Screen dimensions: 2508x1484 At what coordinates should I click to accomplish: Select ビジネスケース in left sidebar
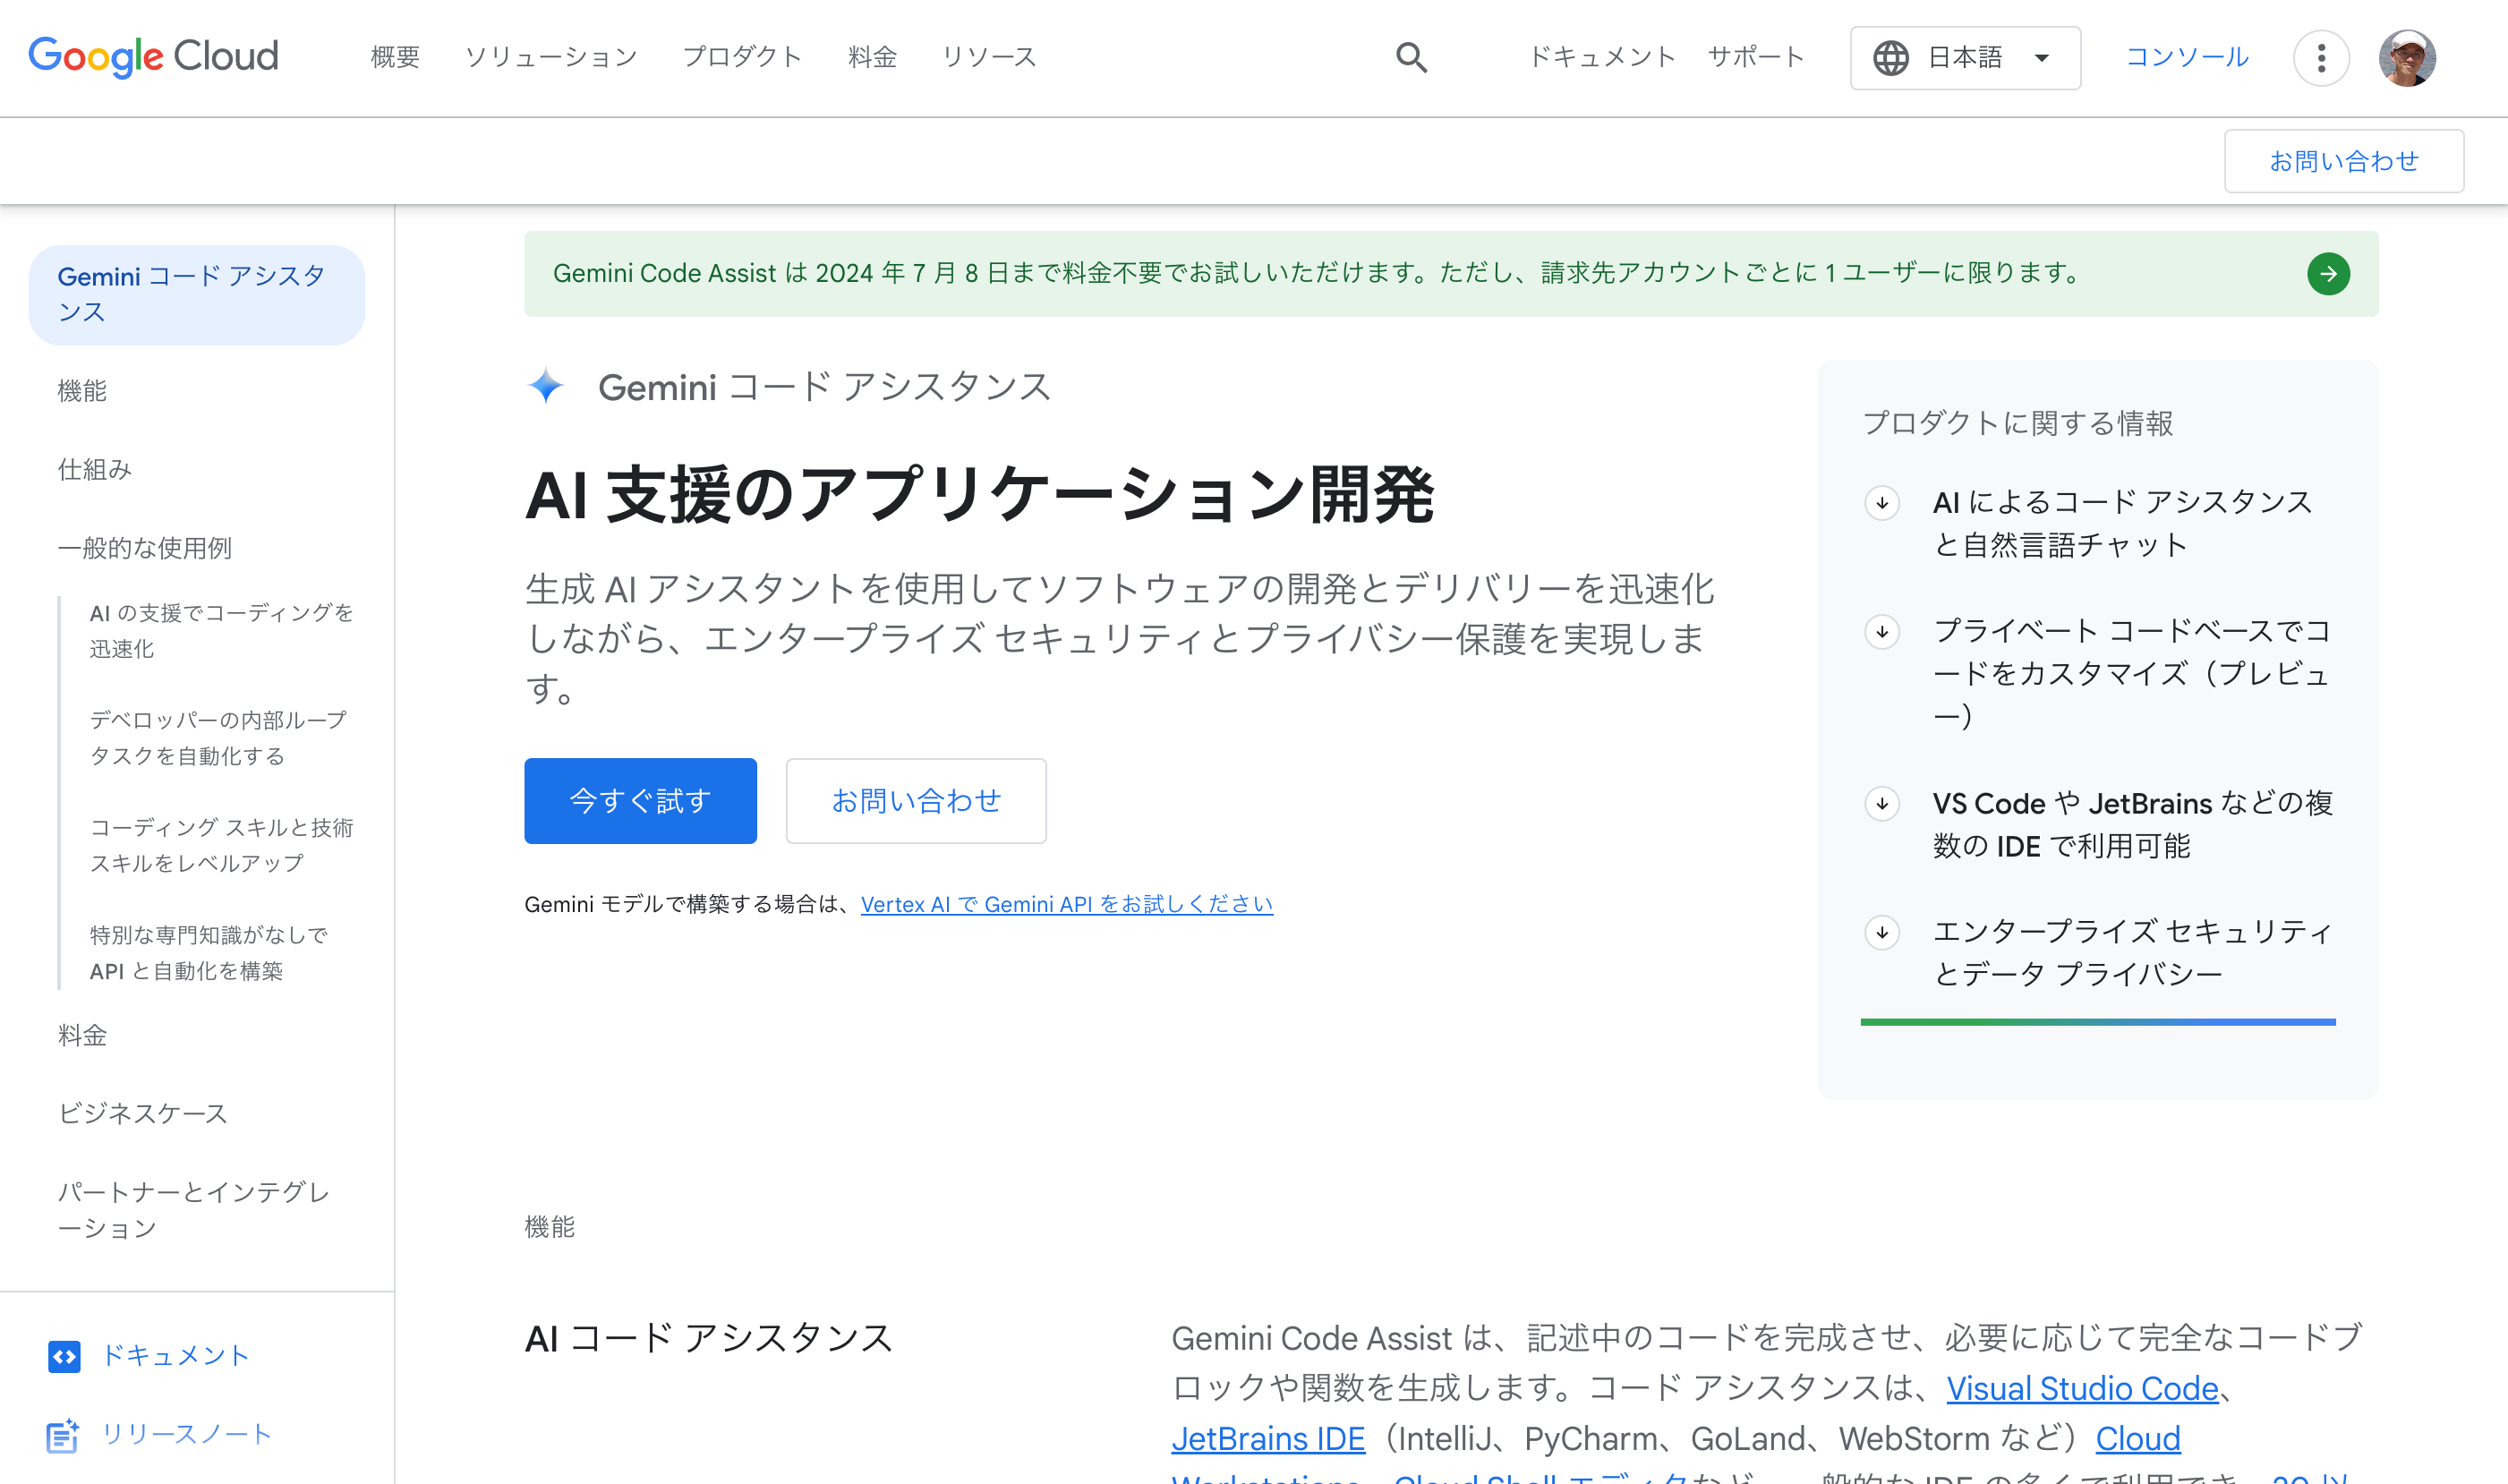[142, 1113]
